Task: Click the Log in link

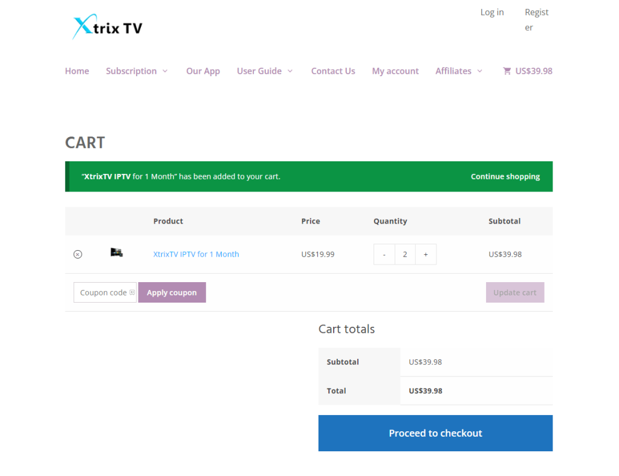Action: pos(492,12)
